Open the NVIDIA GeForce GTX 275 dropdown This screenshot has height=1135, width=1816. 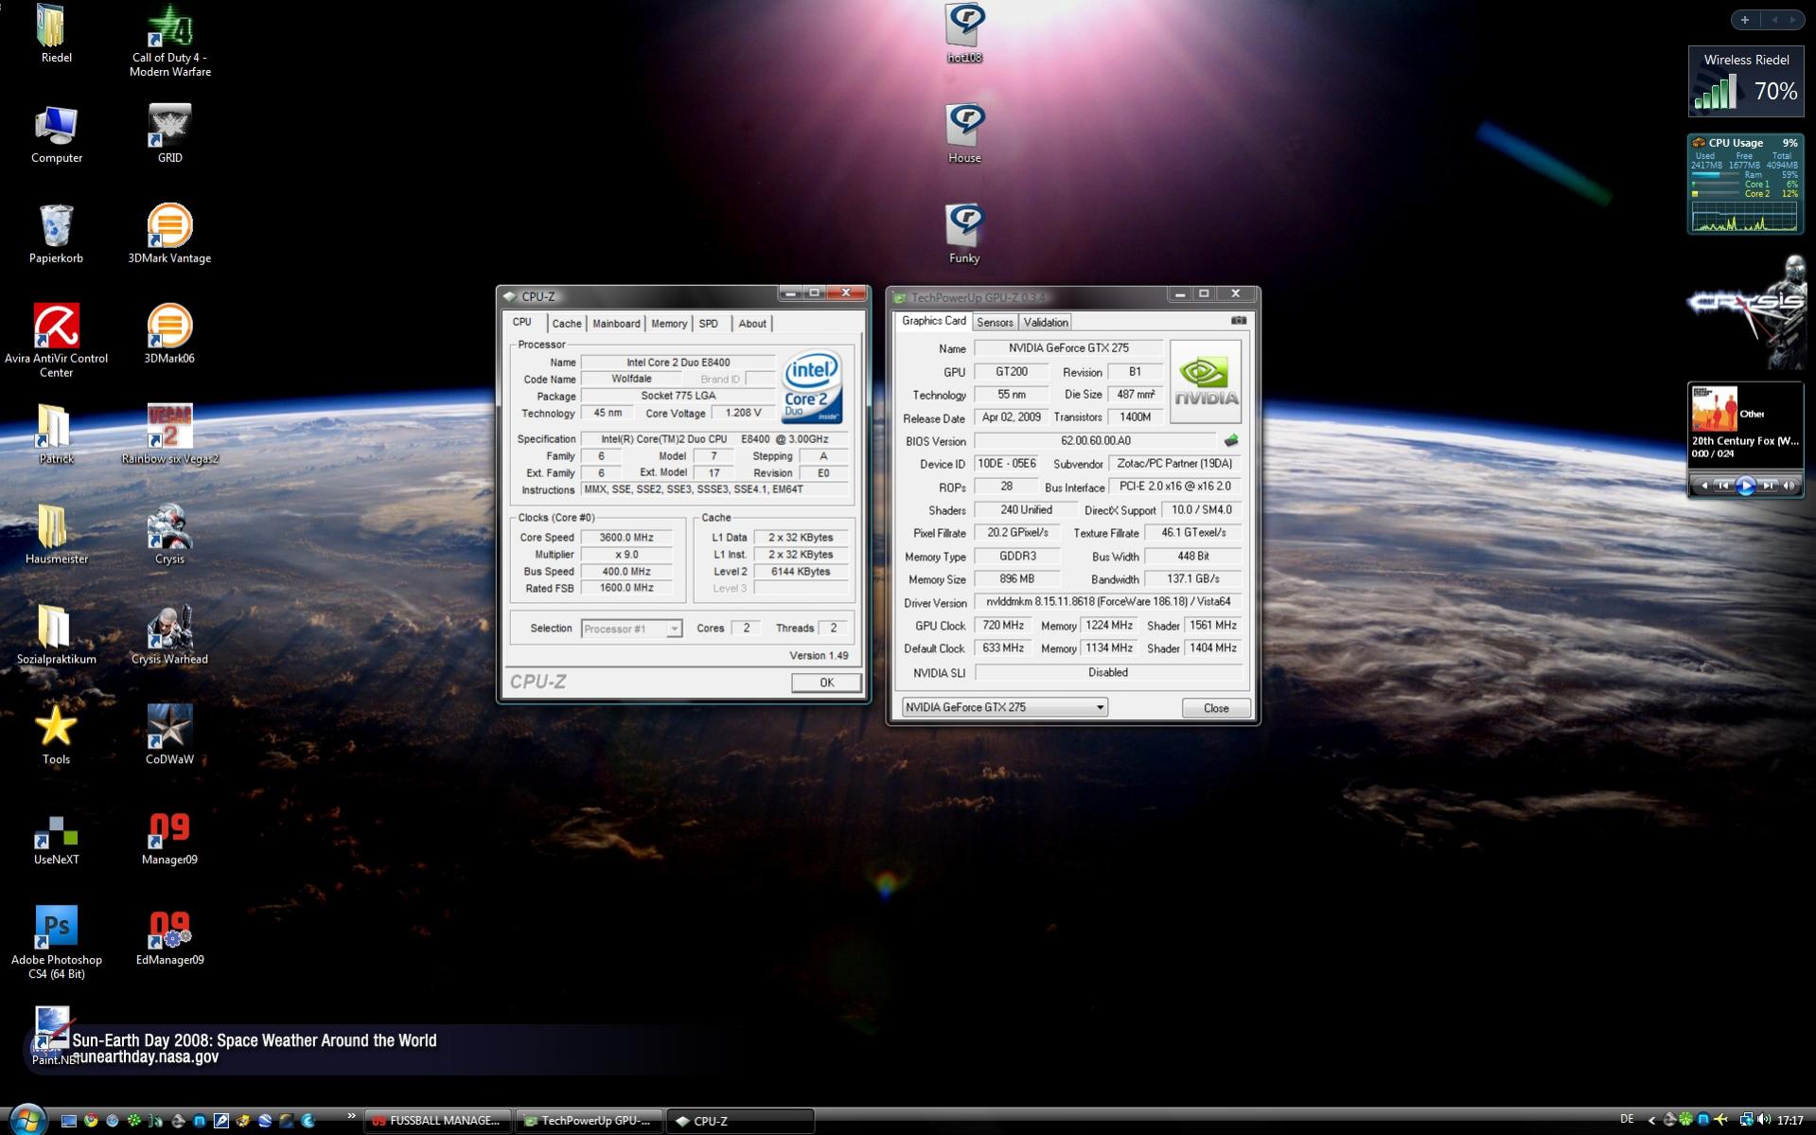[x=1005, y=707]
